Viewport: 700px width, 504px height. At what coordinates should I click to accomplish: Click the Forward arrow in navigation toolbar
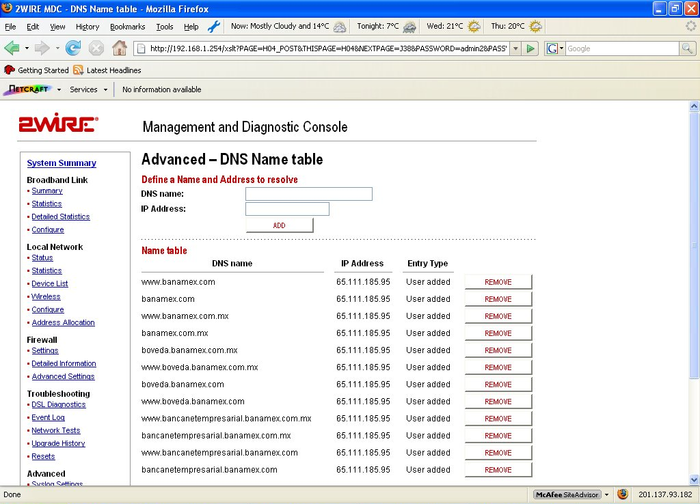point(42,48)
